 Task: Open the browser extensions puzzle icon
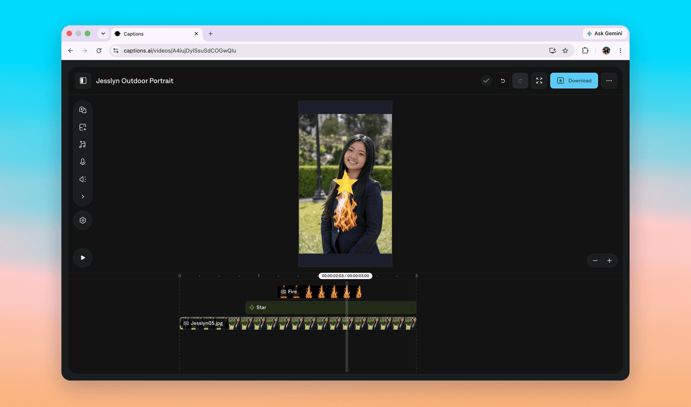tap(585, 51)
